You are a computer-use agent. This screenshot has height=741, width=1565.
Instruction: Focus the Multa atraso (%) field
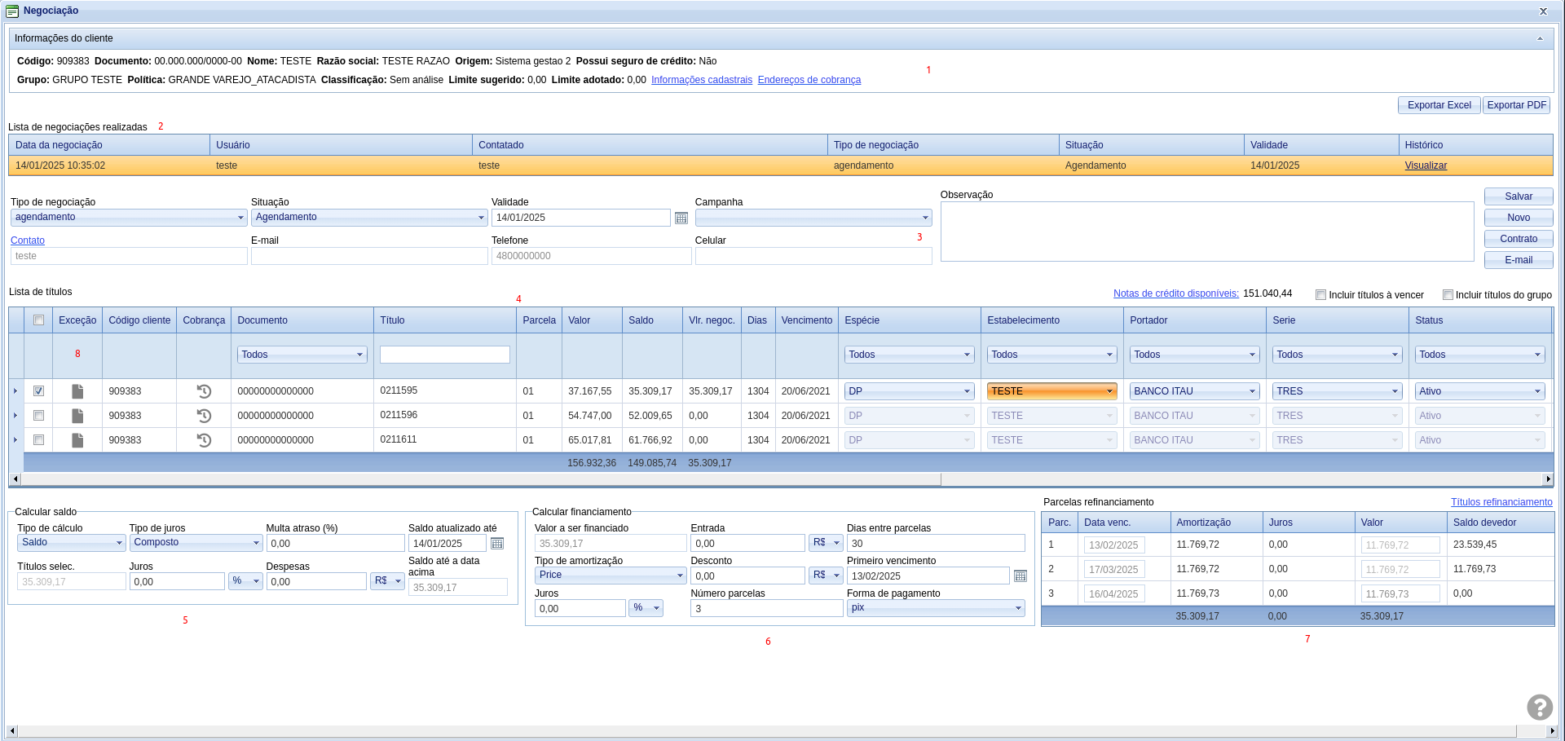click(335, 543)
